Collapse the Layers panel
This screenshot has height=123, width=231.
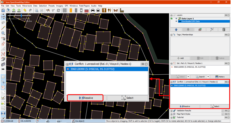coord(171,15)
